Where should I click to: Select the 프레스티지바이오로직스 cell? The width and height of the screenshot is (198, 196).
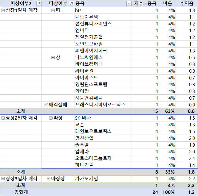coord(103,105)
